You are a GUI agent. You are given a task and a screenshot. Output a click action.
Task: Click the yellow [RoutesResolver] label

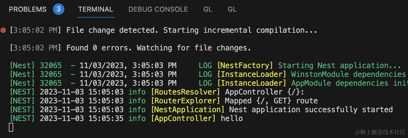pyautogui.click(x=185, y=92)
